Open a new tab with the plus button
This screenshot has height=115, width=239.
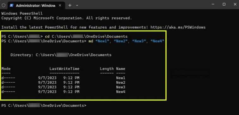coord(70,5)
